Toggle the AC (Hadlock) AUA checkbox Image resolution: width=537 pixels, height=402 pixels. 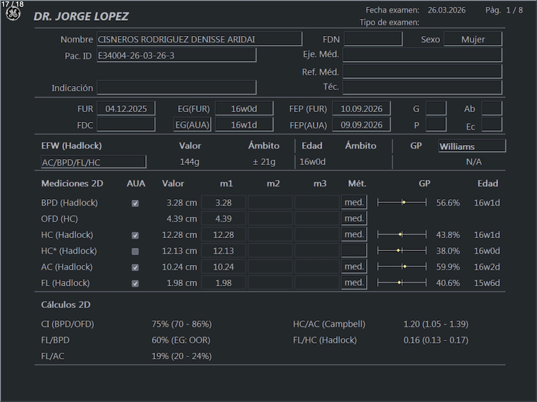click(135, 267)
